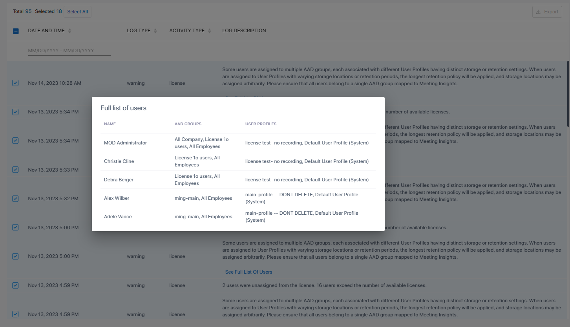
Task: Click Alex Wilber in the users list
Action: coord(117,198)
